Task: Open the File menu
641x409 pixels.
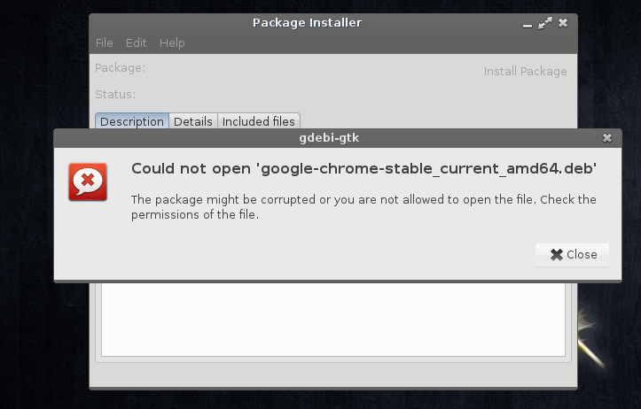Action: point(104,42)
